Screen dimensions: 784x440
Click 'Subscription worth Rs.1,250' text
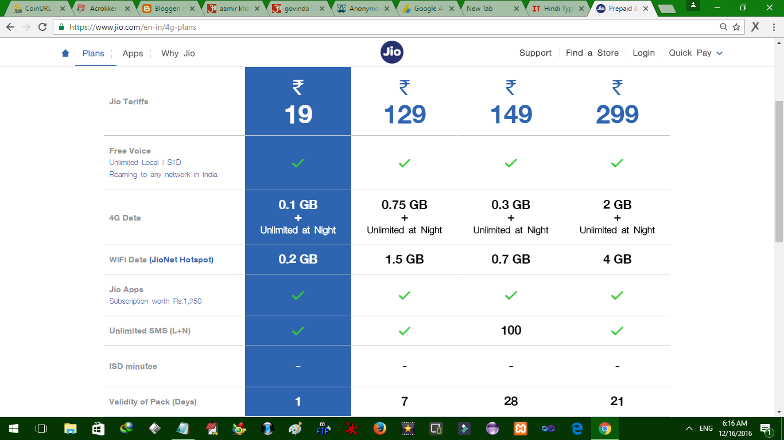coord(156,301)
